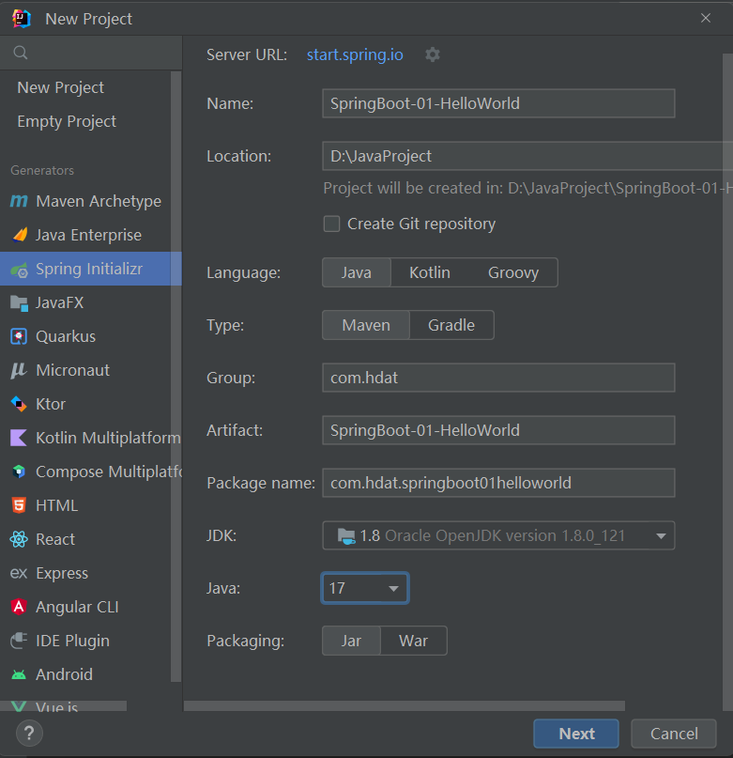This screenshot has height=758, width=733.
Task: Select Groovy as the language
Action: [x=513, y=272]
